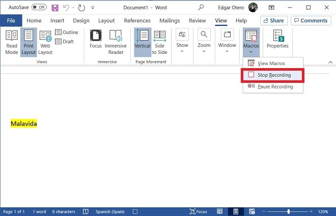Switch to the Insert tab
Screen dimensions: 336x216
57,20
